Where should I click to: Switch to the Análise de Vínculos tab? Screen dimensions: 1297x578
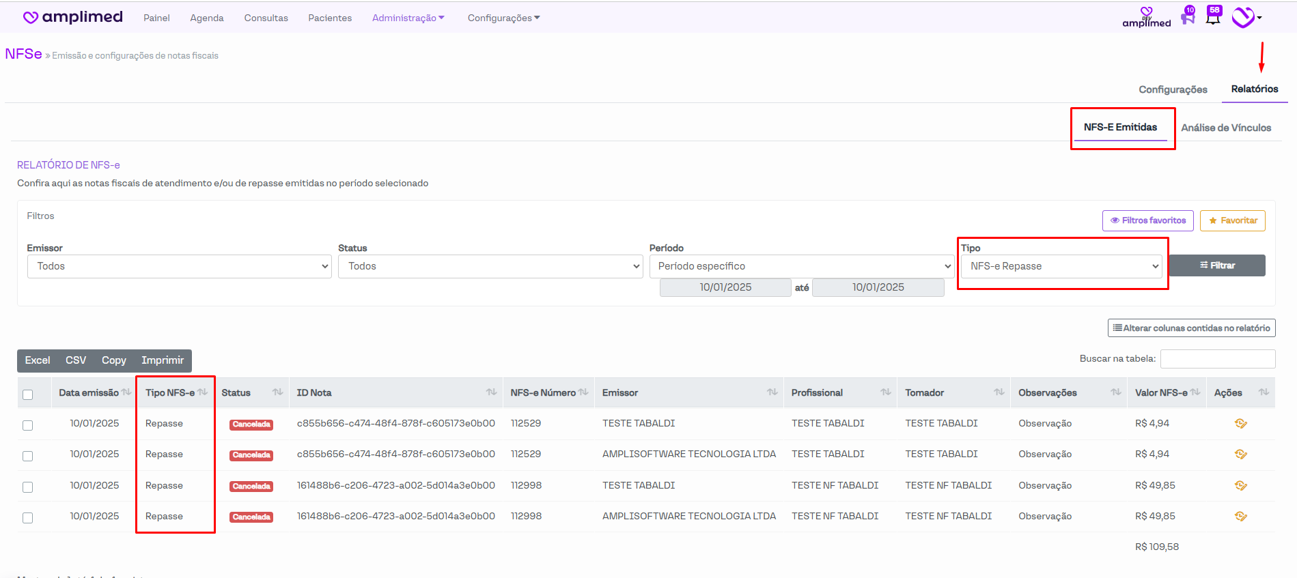coord(1225,128)
